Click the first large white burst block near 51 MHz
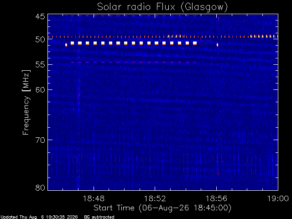This screenshot has width=292, height=219. coord(72,43)
